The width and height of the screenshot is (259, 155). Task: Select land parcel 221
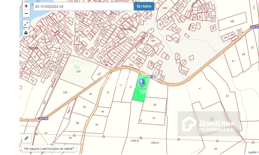pos(99,74)
